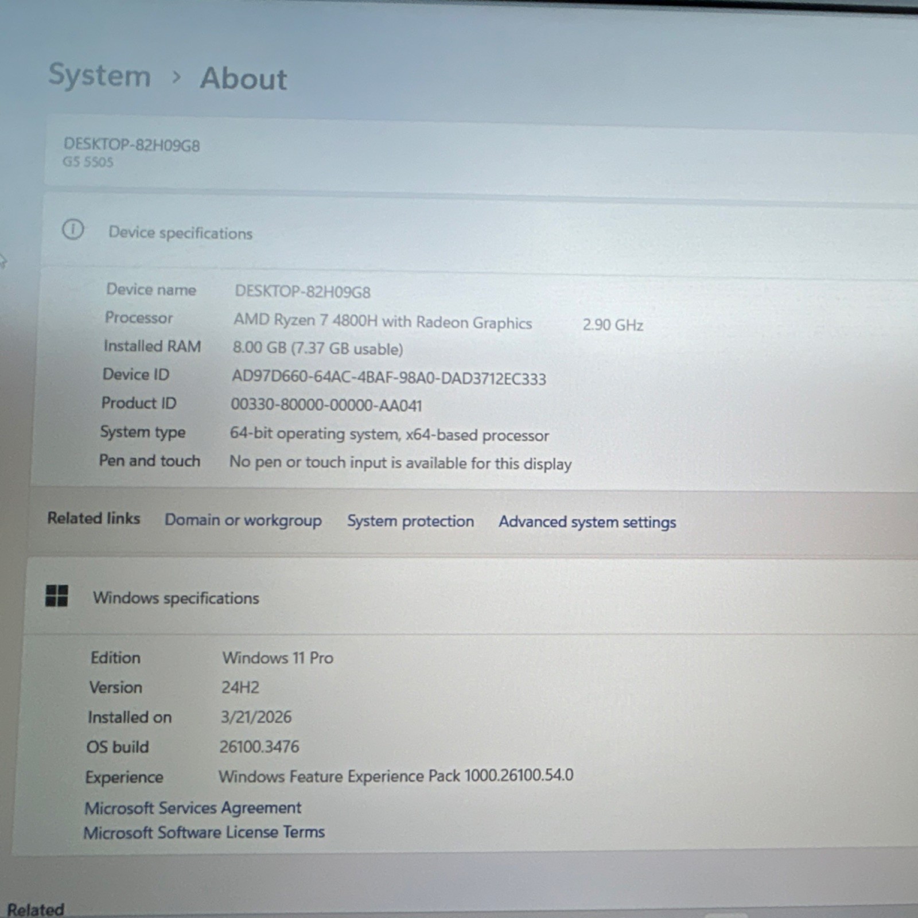Click the Windows logo icon in Windows specifications
Image resolution: width=918 pixels, height=918 pixels.
(56, 596)
